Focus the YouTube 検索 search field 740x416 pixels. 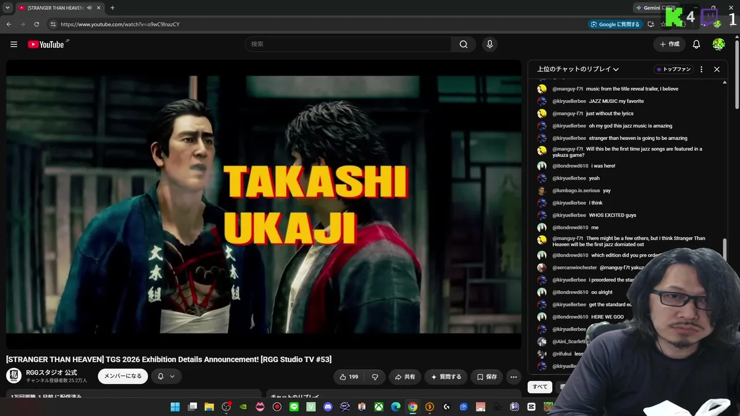coord(349,44)
